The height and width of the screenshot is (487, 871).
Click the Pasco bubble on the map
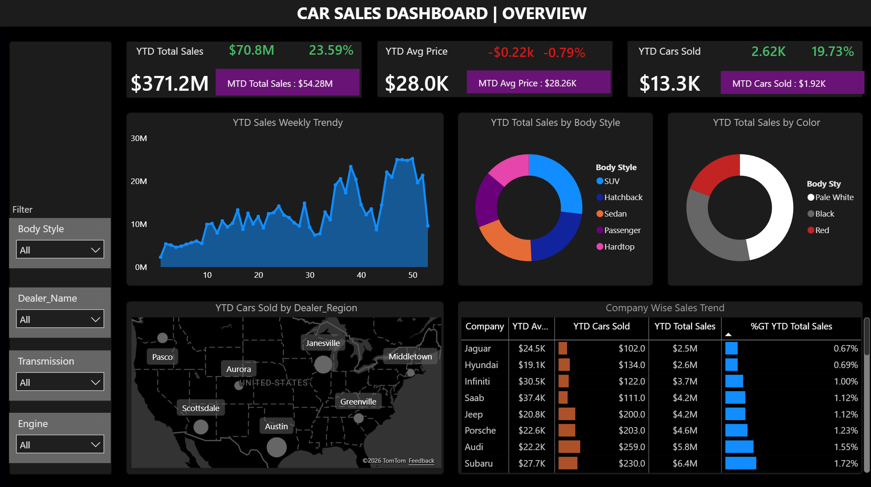[x=162, y=337]
